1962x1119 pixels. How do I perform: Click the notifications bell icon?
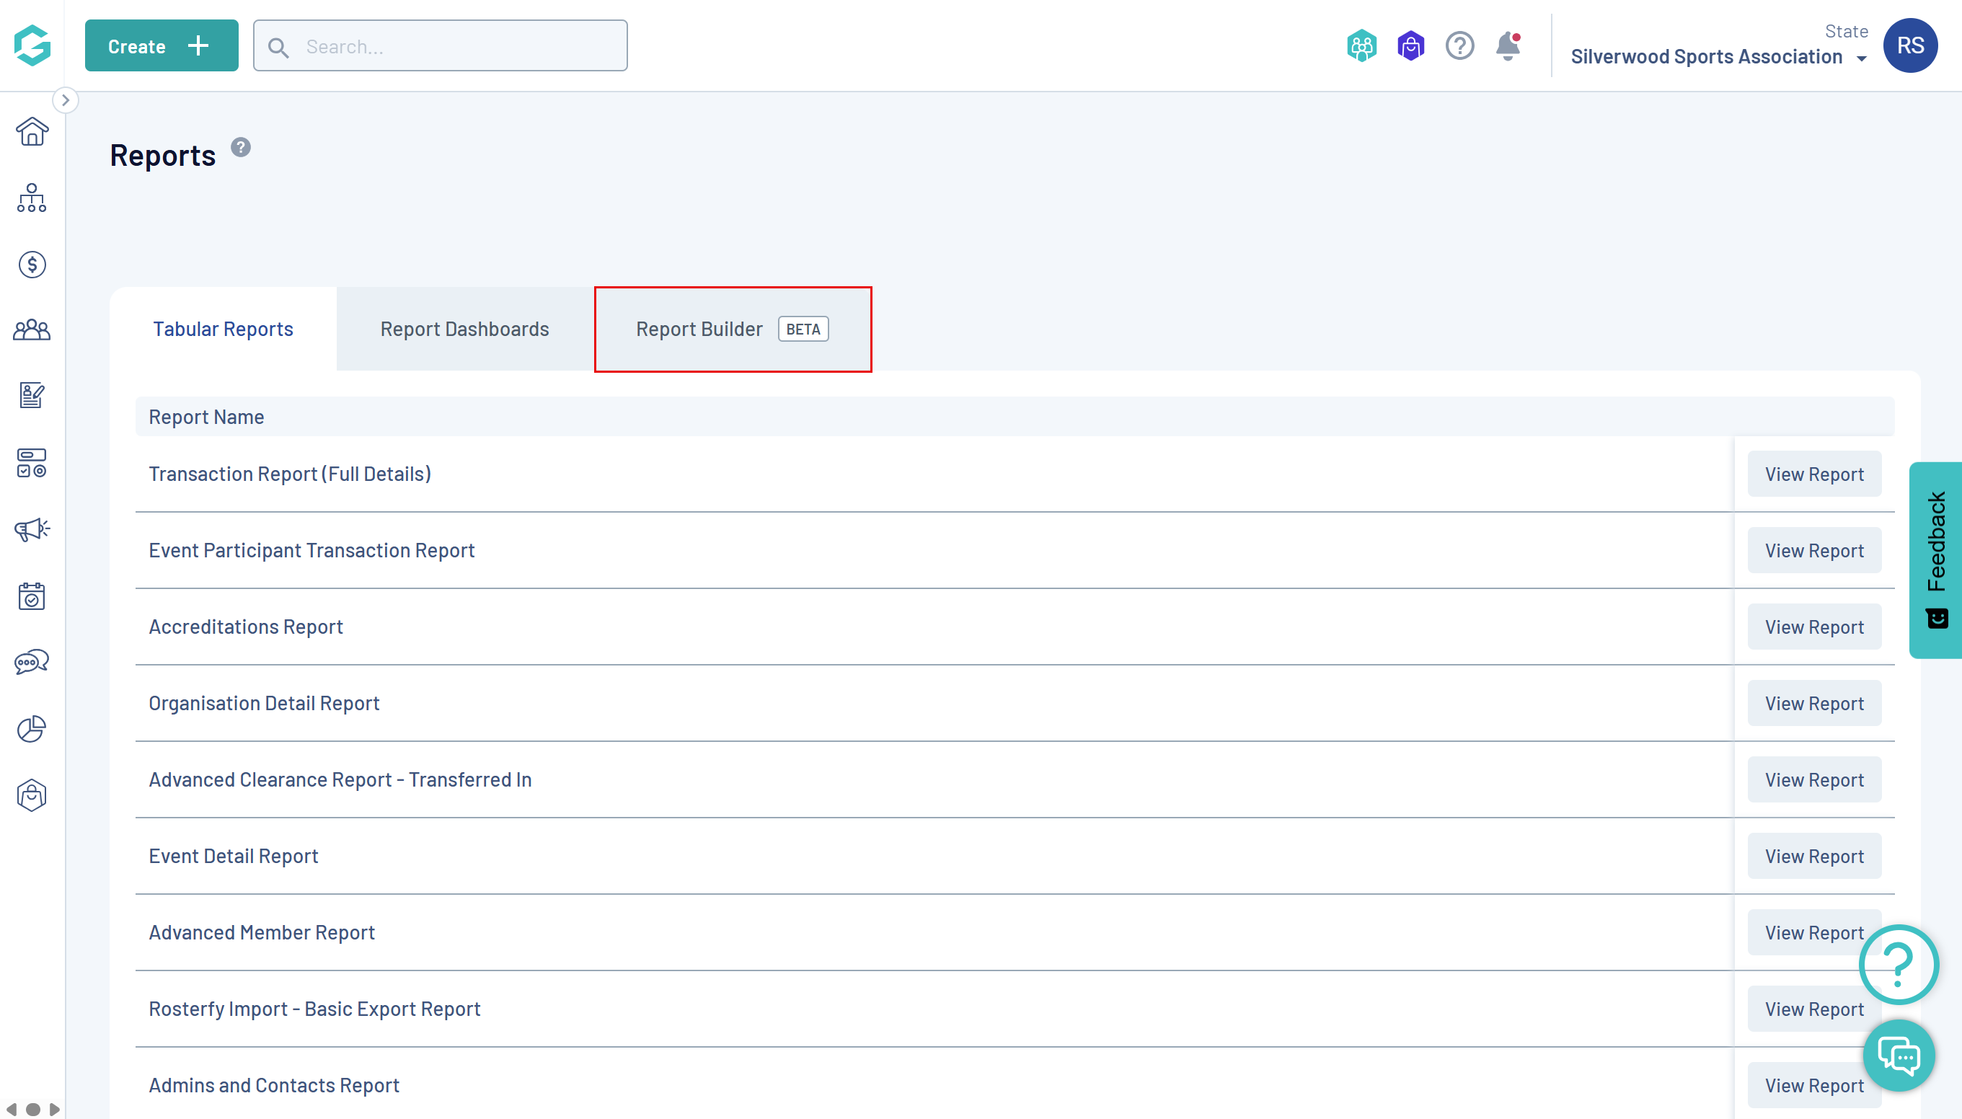coord(1508,46)
